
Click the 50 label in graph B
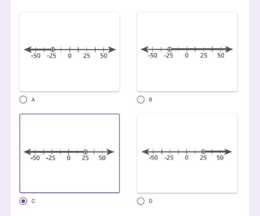(x=221, y=55)
